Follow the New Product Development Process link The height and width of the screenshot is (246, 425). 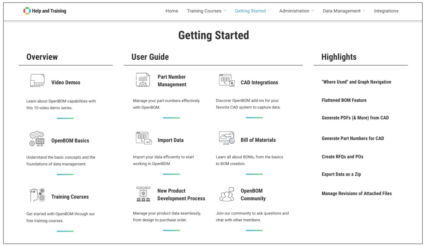point(181,195)
